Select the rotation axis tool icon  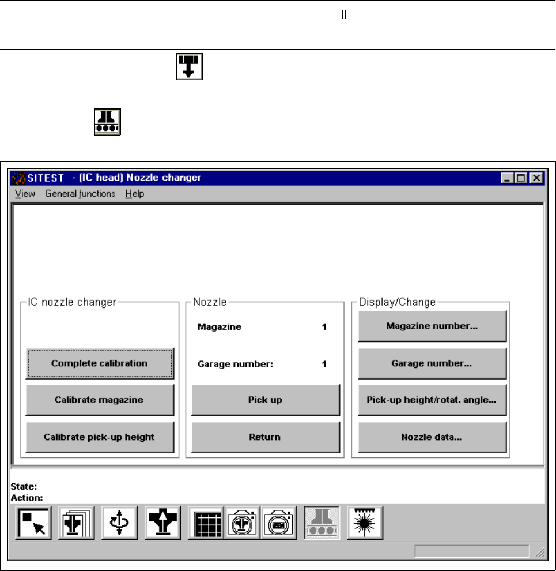(120, 523)
